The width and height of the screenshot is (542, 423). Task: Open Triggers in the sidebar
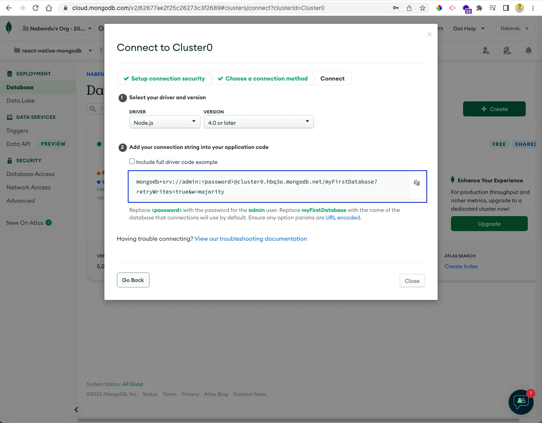click(x=17, y=131)
